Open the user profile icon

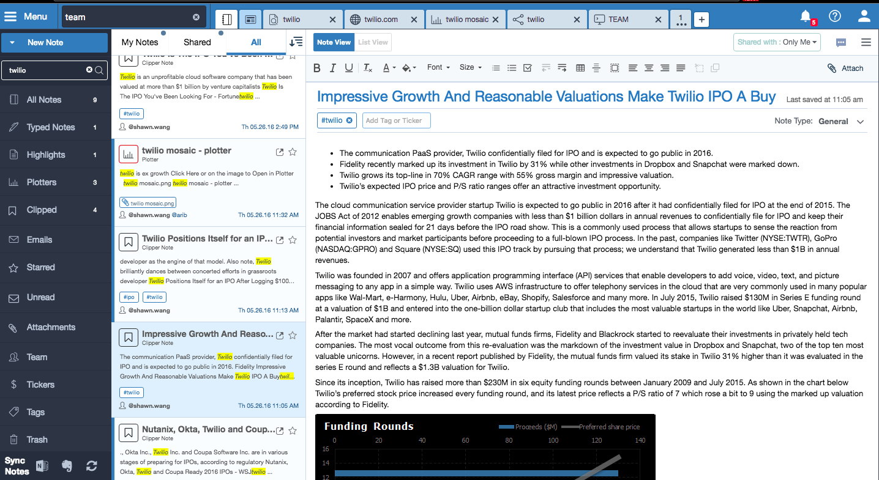tap(864, 17)
